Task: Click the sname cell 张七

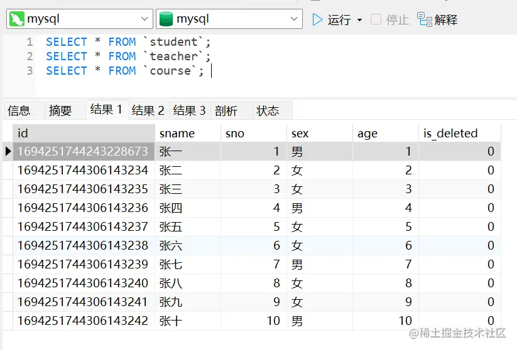Action: (x=188, y=264)
